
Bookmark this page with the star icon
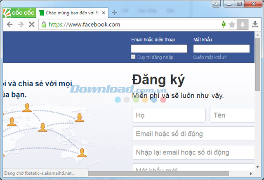232,25
